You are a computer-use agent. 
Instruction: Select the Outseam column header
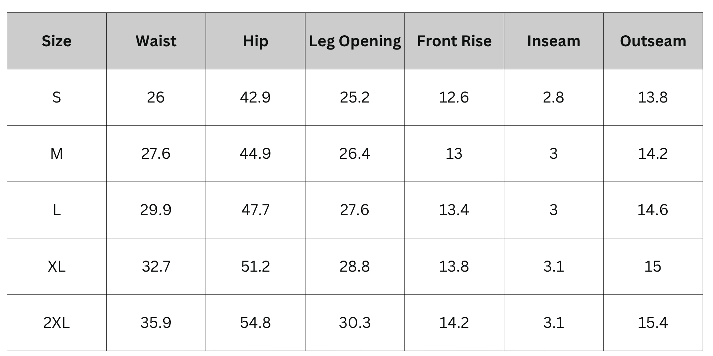(653, 41)
